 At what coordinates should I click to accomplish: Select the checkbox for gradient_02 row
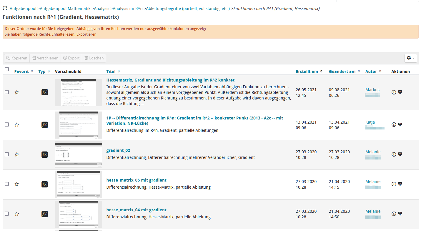pyautogui.click(x=7, y=154)
